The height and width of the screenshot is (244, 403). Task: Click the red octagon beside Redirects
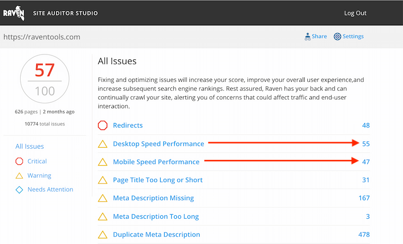click(103, 126)
